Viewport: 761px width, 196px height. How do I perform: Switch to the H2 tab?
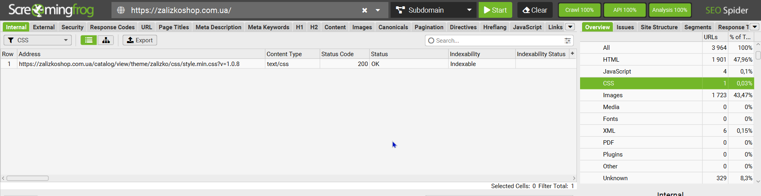[x=314, y=27]
